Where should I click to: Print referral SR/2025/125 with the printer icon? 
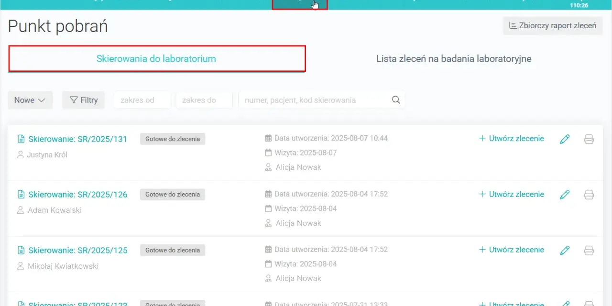pos(589,250)
